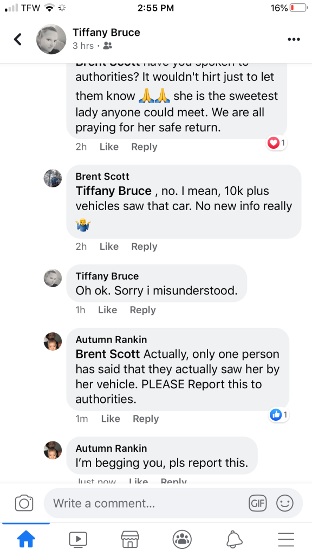This screenshot has height=556, width=312.
Task: Open Tiffany Bruce's header profile picture
Action: 51,39
